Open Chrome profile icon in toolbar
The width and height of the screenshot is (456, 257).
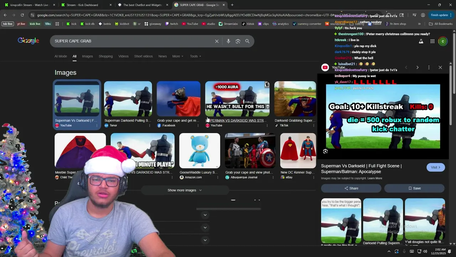click(423, 15)
